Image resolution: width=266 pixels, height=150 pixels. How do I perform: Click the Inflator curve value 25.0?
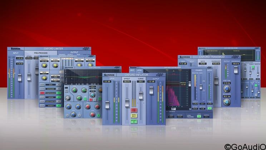[141, 81]
